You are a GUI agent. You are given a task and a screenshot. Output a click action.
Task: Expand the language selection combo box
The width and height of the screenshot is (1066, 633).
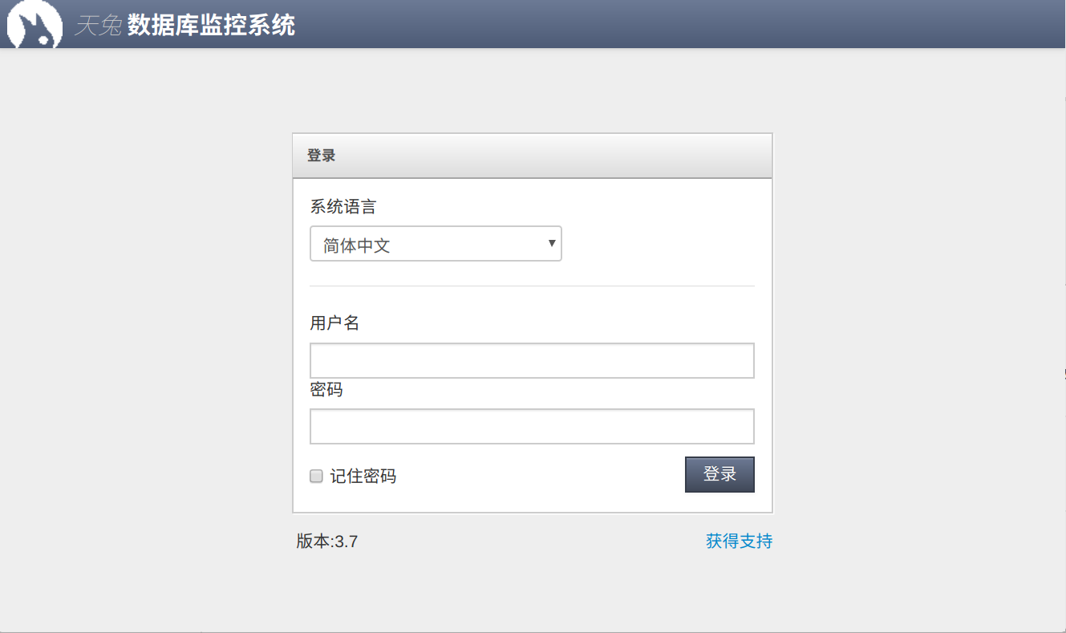pyautogui.click(x=436, y=243)
